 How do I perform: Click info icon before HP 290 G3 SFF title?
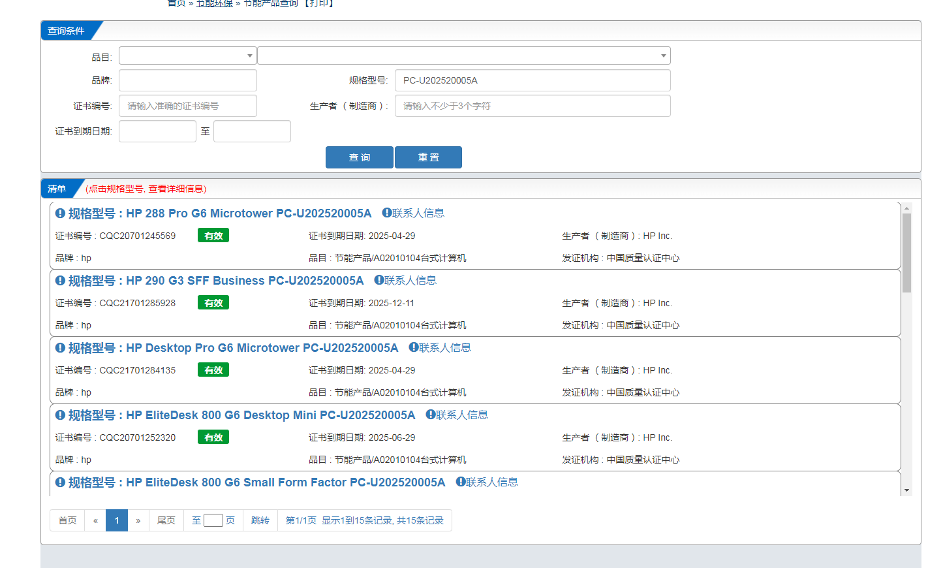click(x=60, y=281)
